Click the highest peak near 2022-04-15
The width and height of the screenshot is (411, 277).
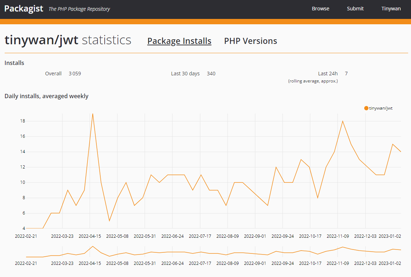[x=93, y=114]
